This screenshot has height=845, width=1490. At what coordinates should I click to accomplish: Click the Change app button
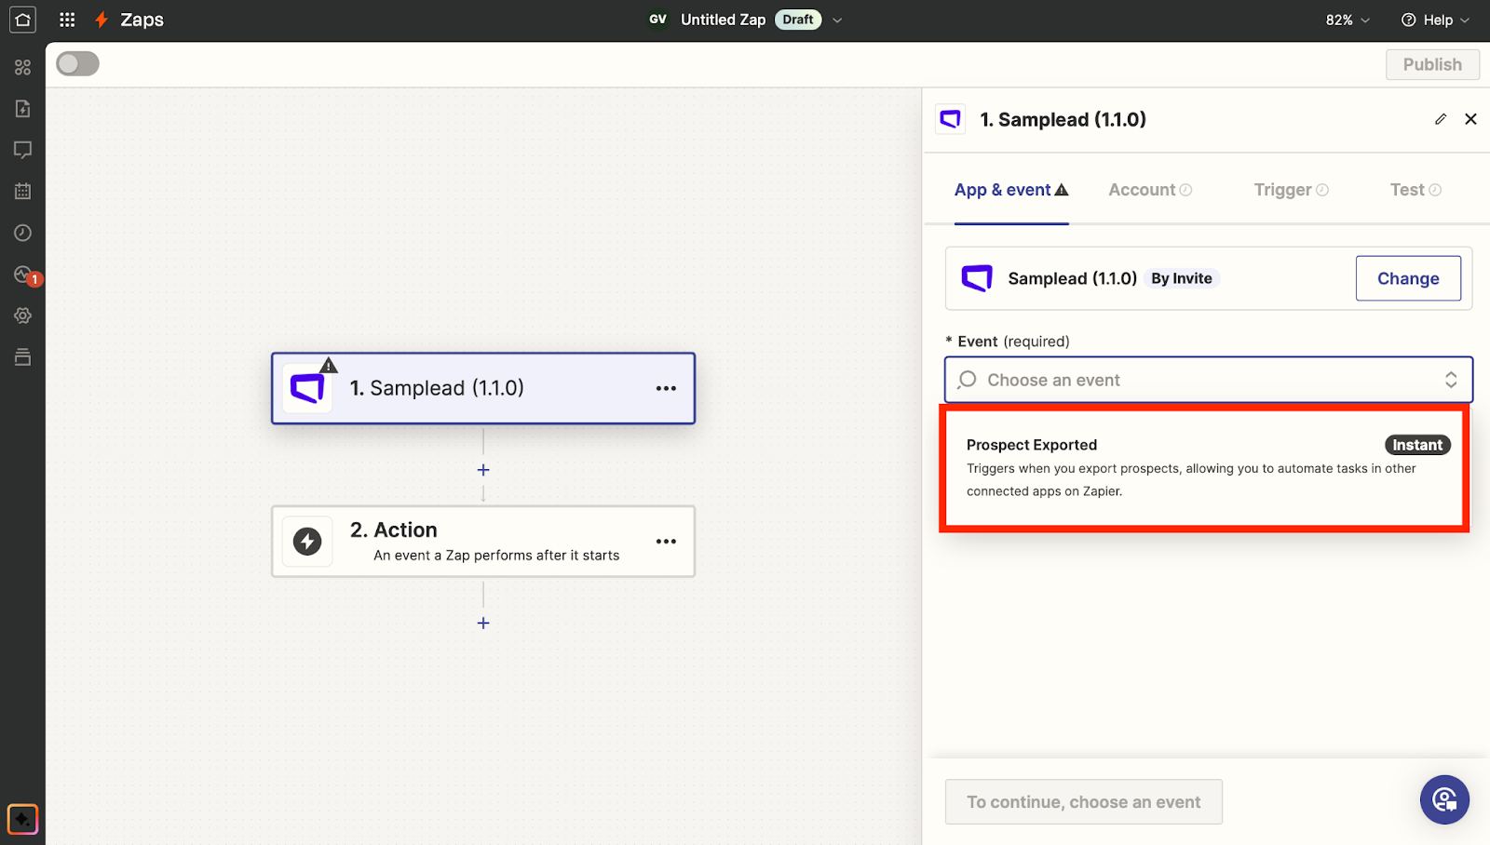1408,278
